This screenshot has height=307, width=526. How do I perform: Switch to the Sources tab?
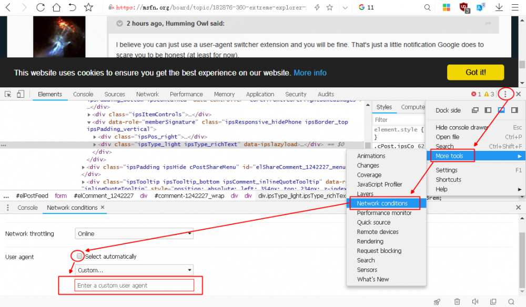[115, 94]
